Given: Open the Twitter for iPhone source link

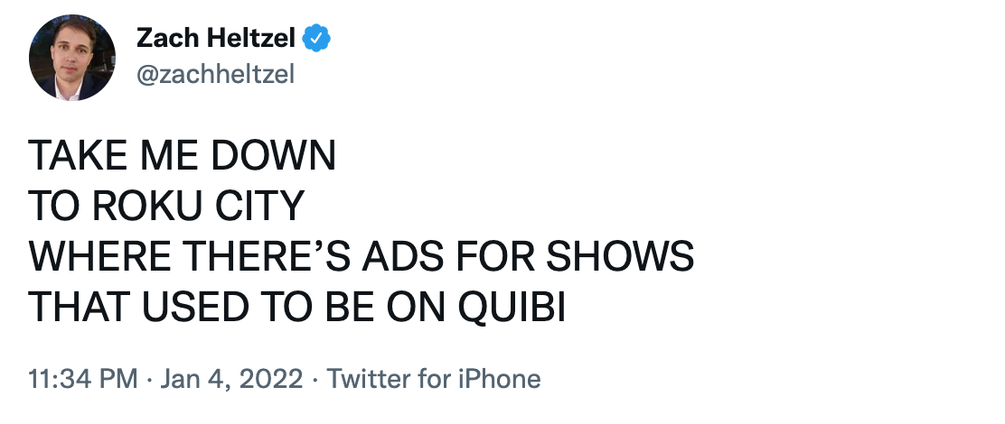Looking at the screenshot, I should pyautogui.click(x=434, y=379).
